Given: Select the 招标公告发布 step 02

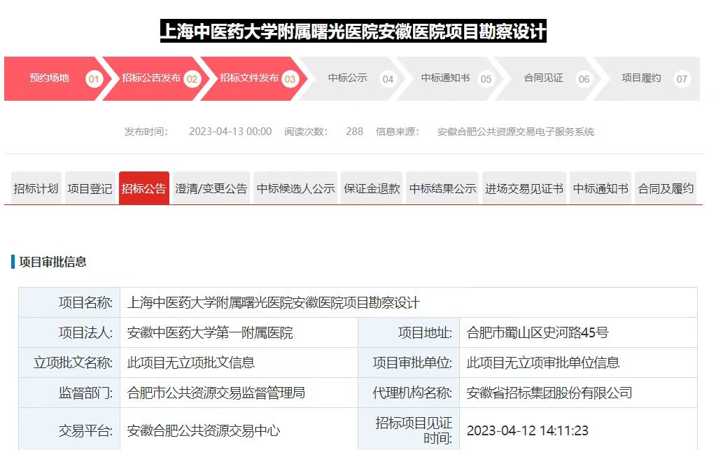Looking at the screenshot, I should 155,78.
